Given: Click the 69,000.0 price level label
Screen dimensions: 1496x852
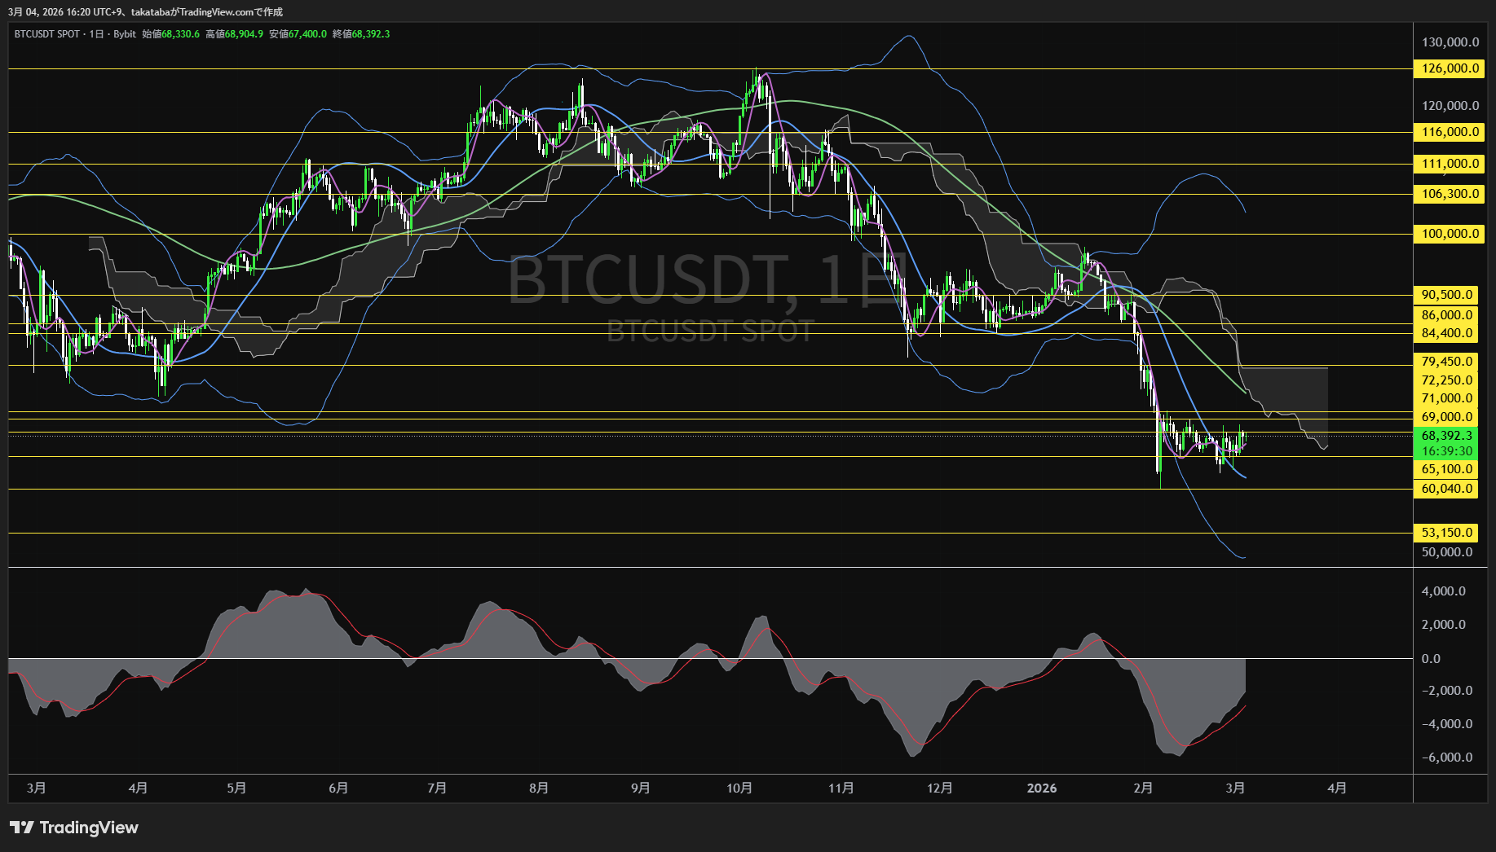Looking at the screenshot, I should 1447,417.
